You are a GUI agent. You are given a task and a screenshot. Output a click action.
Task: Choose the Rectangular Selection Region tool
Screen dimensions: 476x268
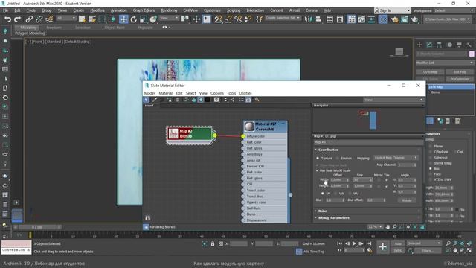pos(102,19)
